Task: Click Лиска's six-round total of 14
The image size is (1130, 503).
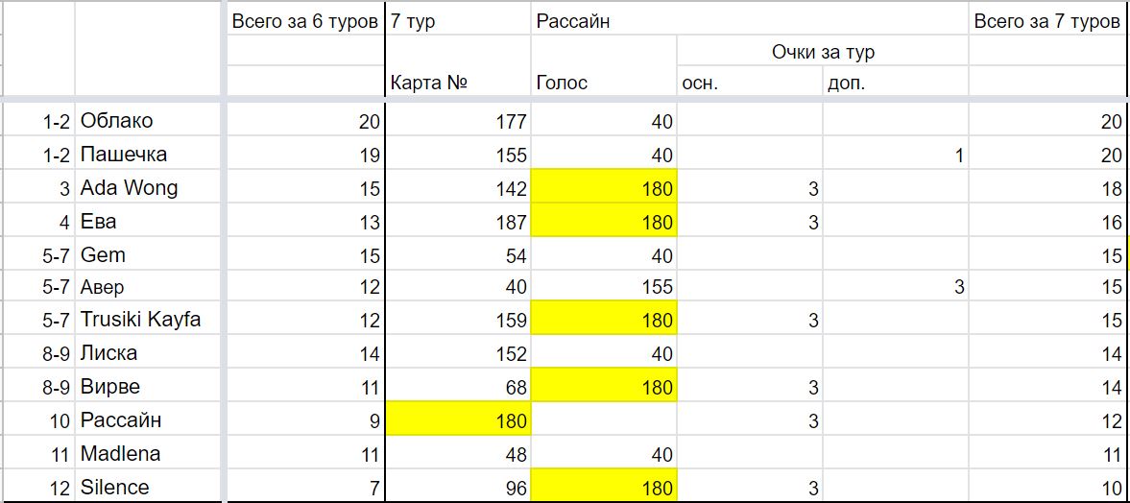Action: coord(305,354)
